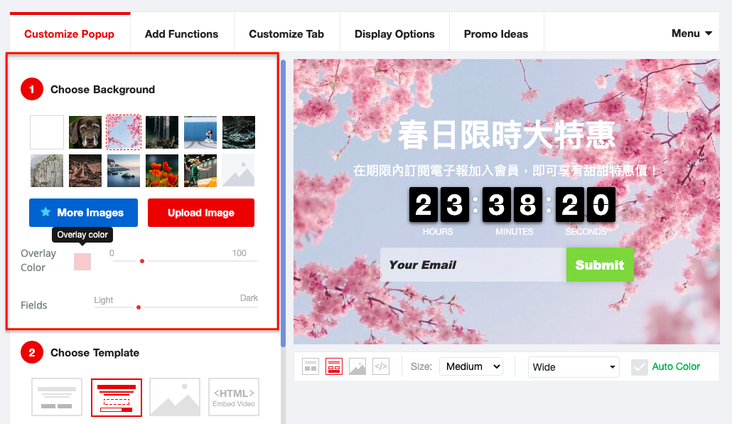Click the red form layout icon below preview
The image size is (732, 424).
334,366
